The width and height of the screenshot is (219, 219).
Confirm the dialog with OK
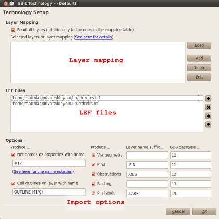[x=204, y=211]
